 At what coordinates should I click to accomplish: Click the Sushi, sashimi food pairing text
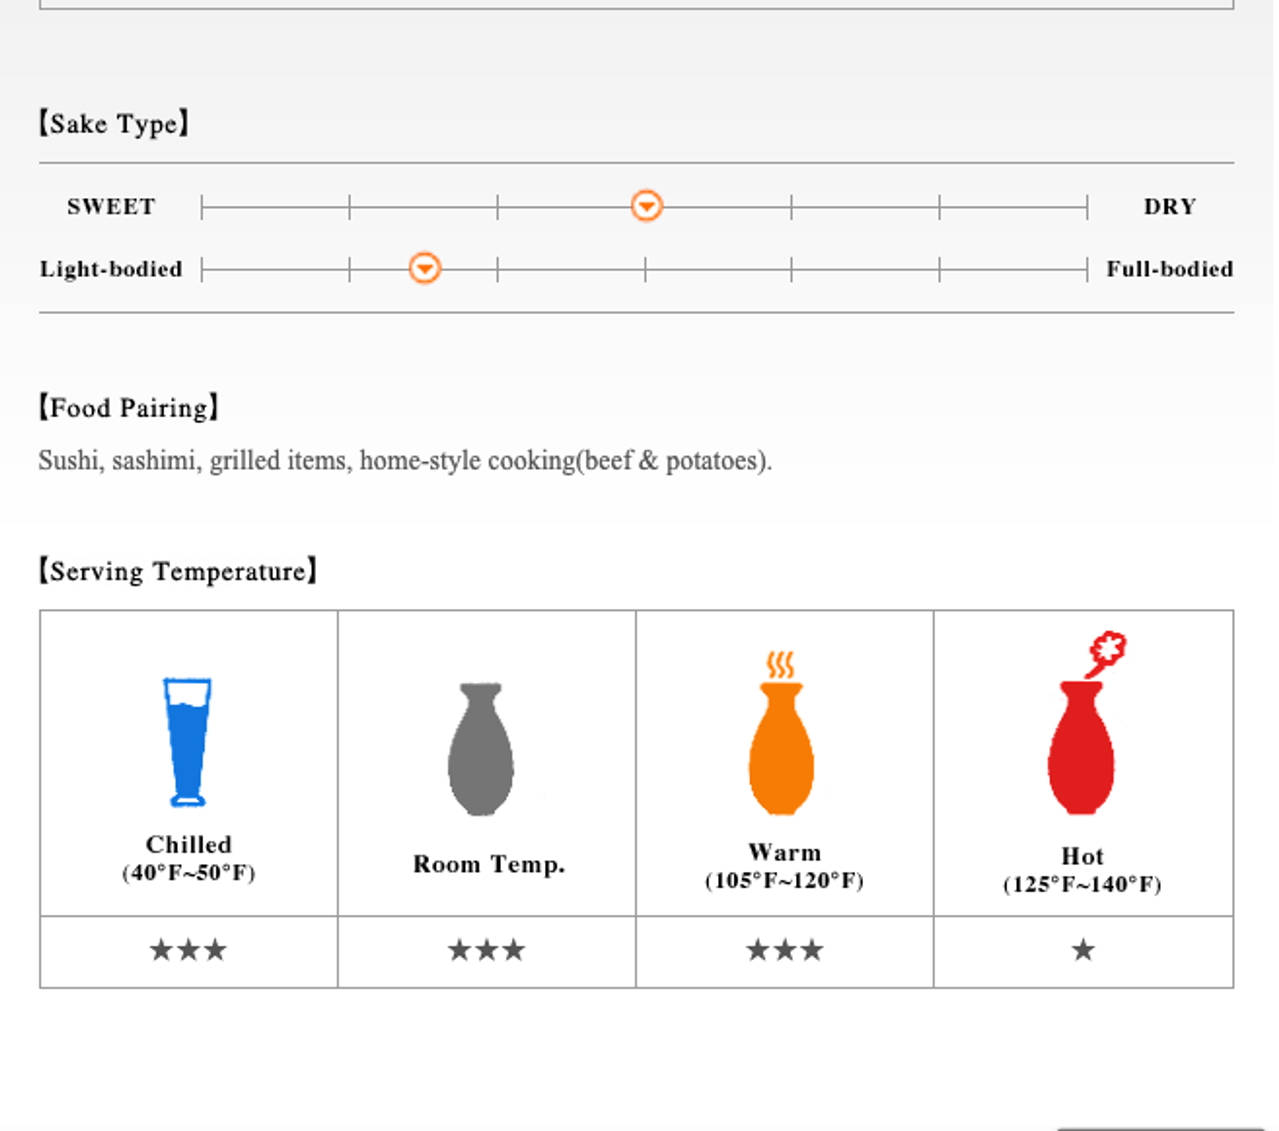click(405, 461)
